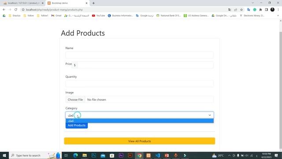Screen dimensions: 282x159
Task: Click the translate page icon in address bar
Action: point(230,10)
